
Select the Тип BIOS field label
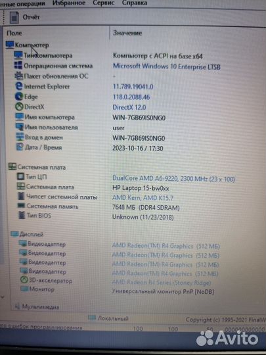tap(39, 216)
